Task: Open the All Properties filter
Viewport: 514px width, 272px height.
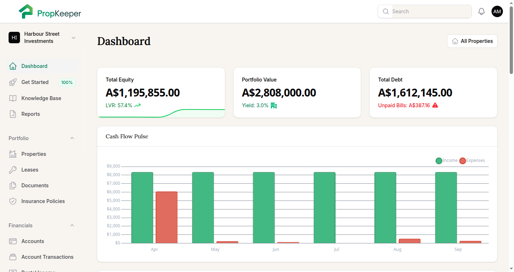Action: (x=472, y=41)
